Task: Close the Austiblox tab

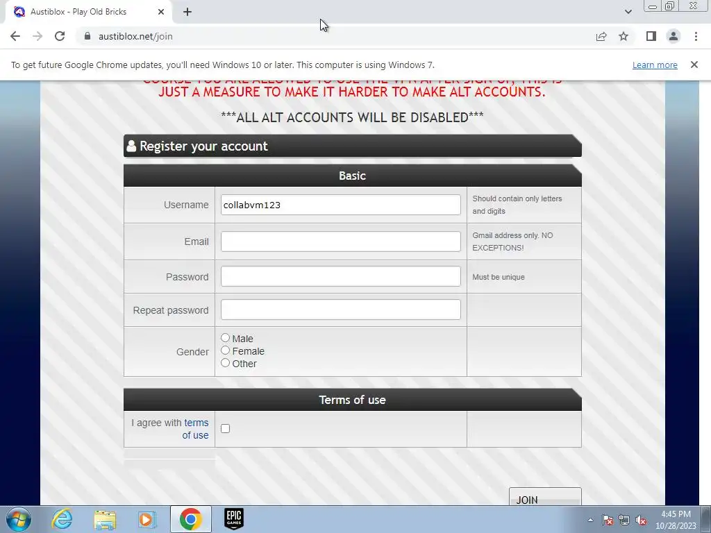Action: click(x=161, y=12)
